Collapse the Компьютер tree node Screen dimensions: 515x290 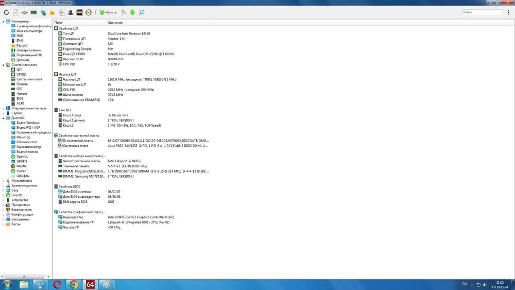tap(3, 21)
